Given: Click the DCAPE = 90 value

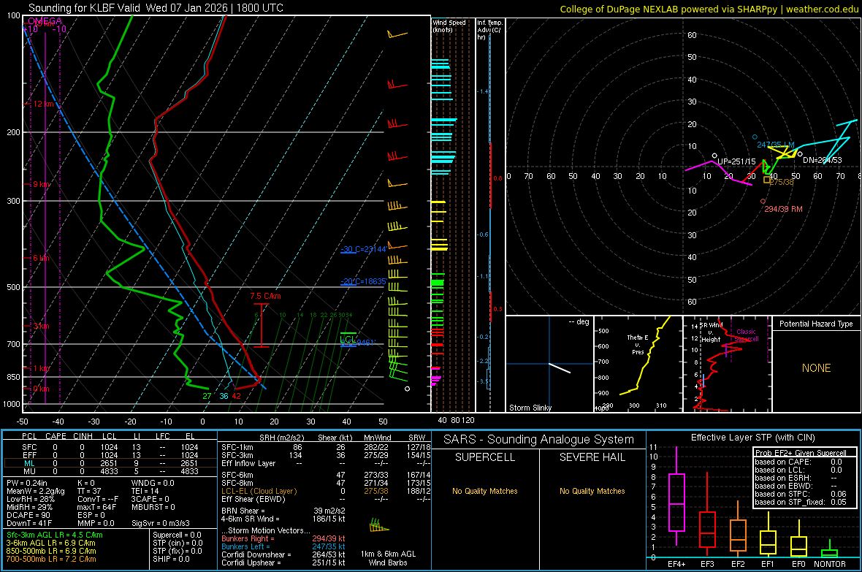Looking at the screenshot, I should [28, 515].
